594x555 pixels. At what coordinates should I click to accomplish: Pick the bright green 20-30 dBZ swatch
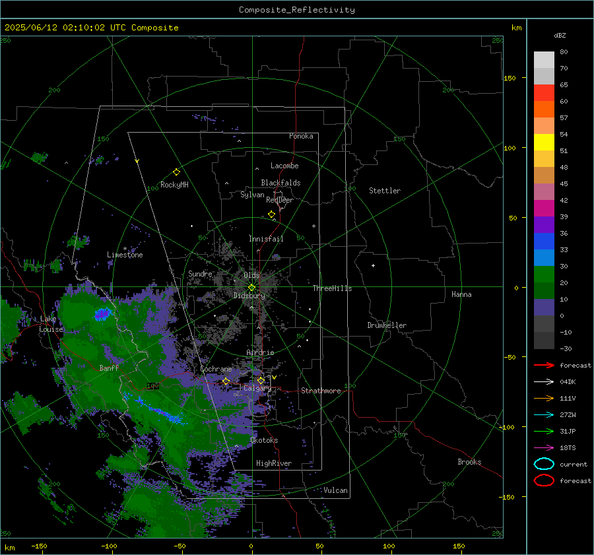tap(544, 274)
